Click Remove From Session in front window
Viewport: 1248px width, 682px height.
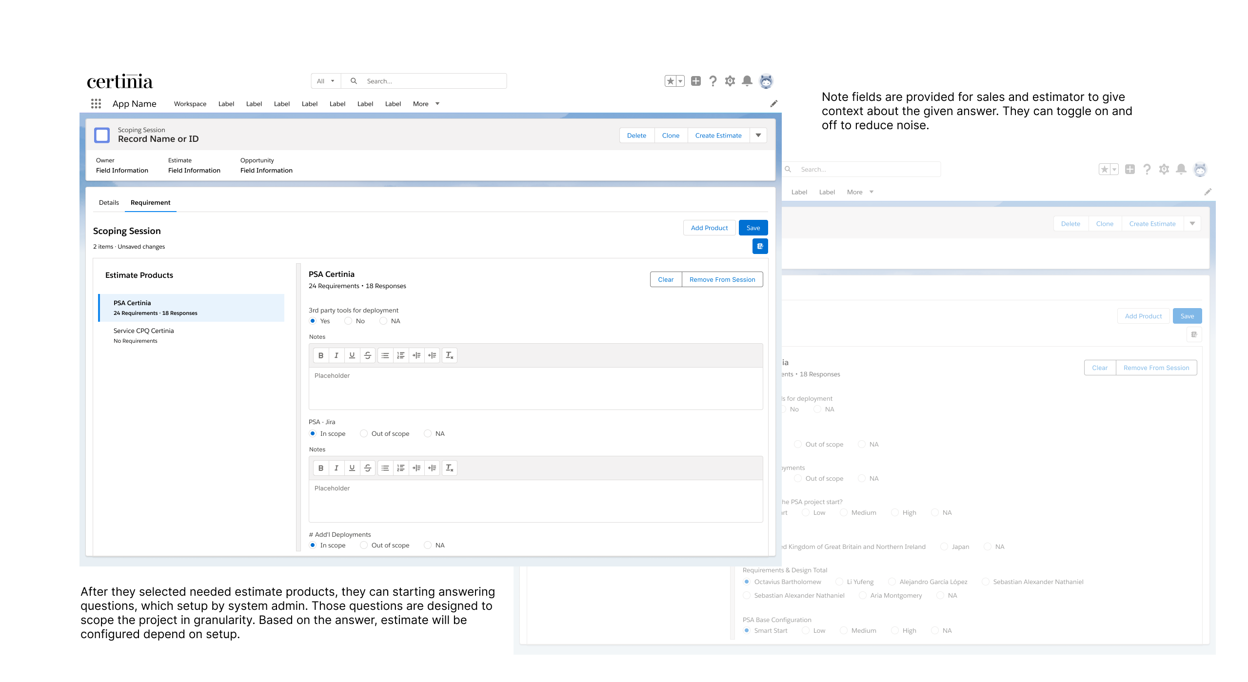click(x=722, y=279)
